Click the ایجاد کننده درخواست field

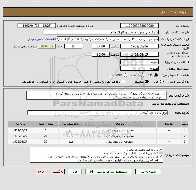coord(108,39)
